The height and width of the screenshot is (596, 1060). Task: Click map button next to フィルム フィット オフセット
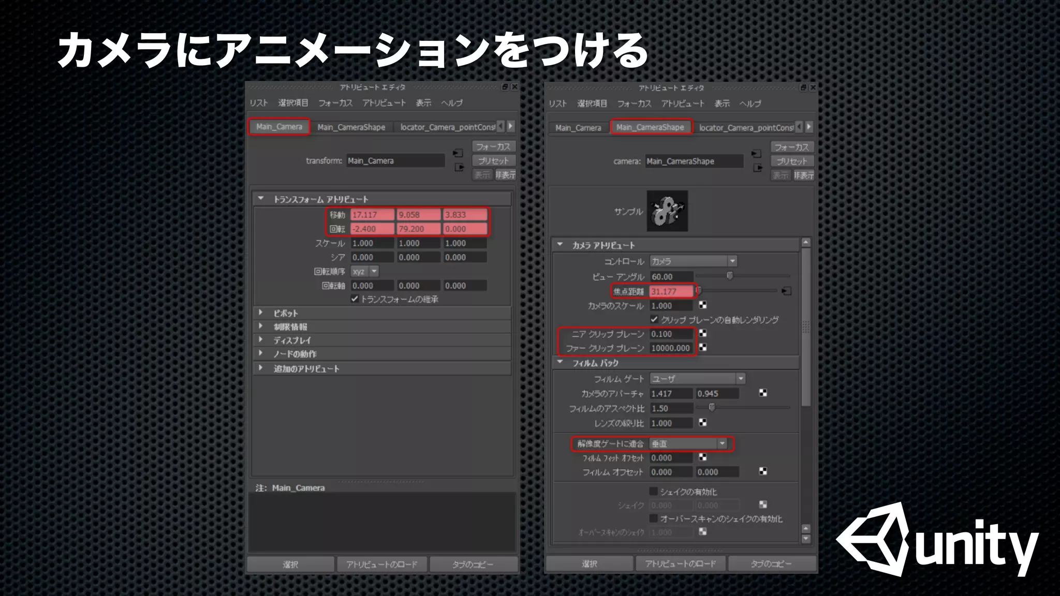[x=703, y=457]
